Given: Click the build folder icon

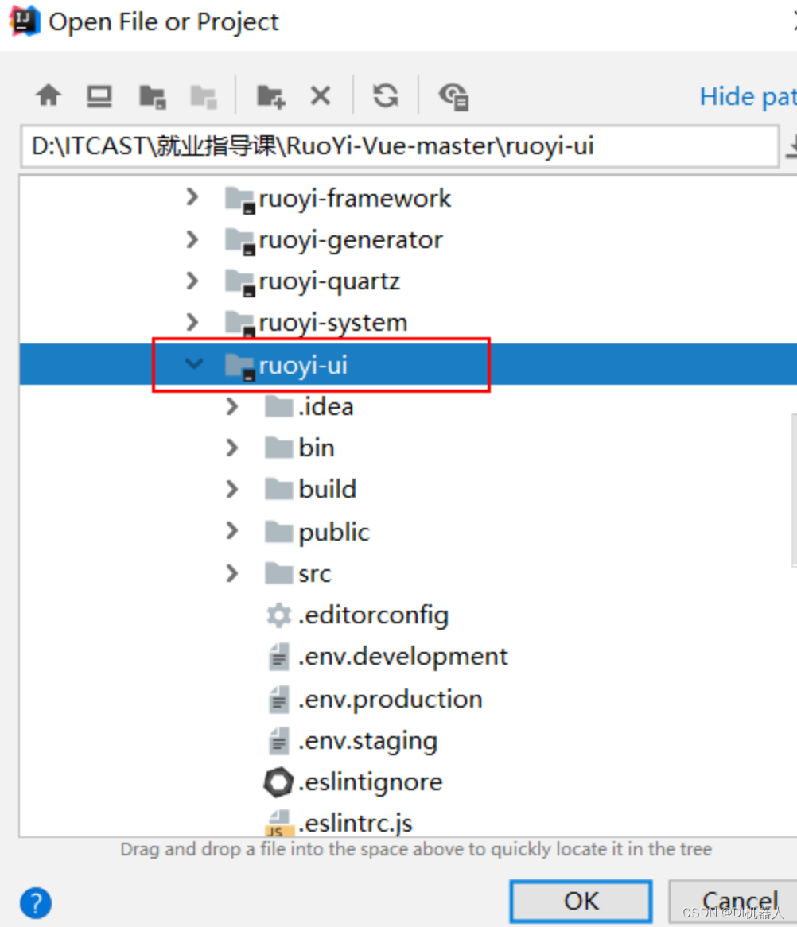Looking at the screenshot, I should (278, 489).
